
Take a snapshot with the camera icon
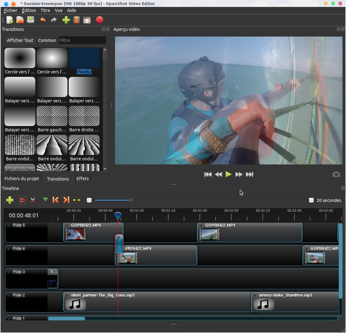[x=336, y=174]
